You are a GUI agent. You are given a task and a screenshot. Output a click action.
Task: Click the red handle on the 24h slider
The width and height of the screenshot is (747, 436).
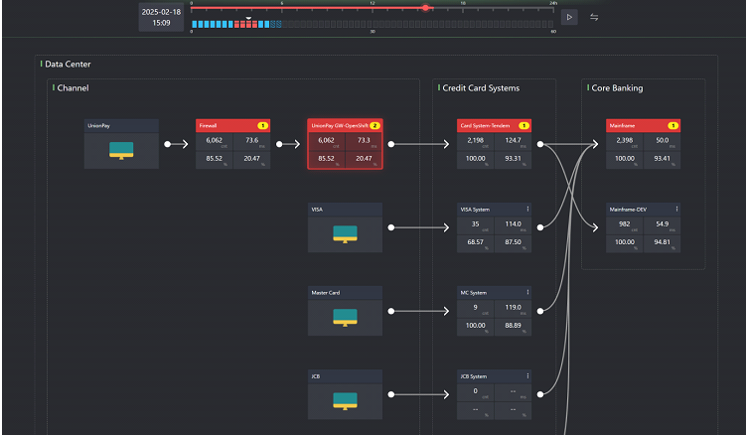coord(426,8)
